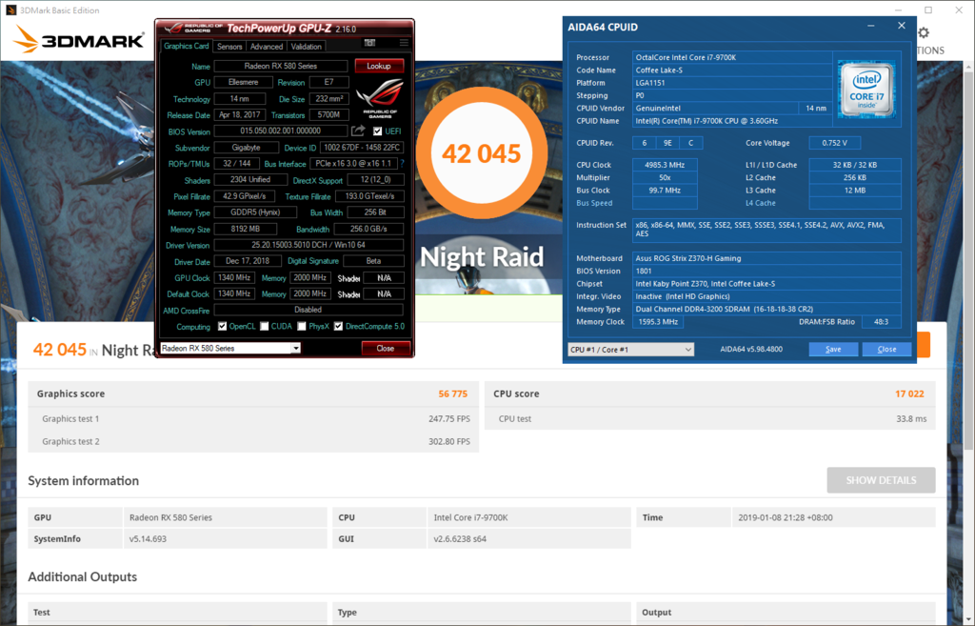Click the BIOS Version value 015.050.002.001.000000
The height and width of the screenshot is (626, 975).
281,131
